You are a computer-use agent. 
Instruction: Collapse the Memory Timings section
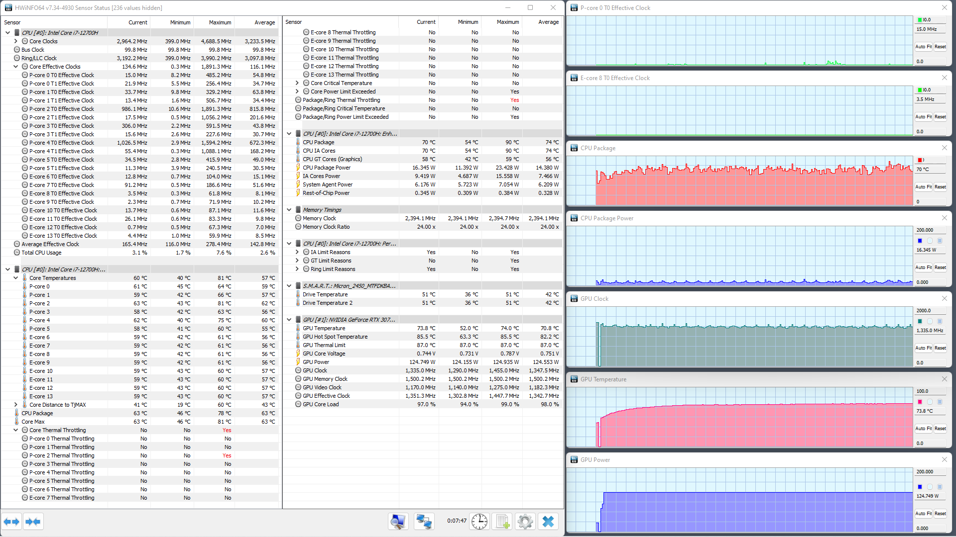(289, 210)
